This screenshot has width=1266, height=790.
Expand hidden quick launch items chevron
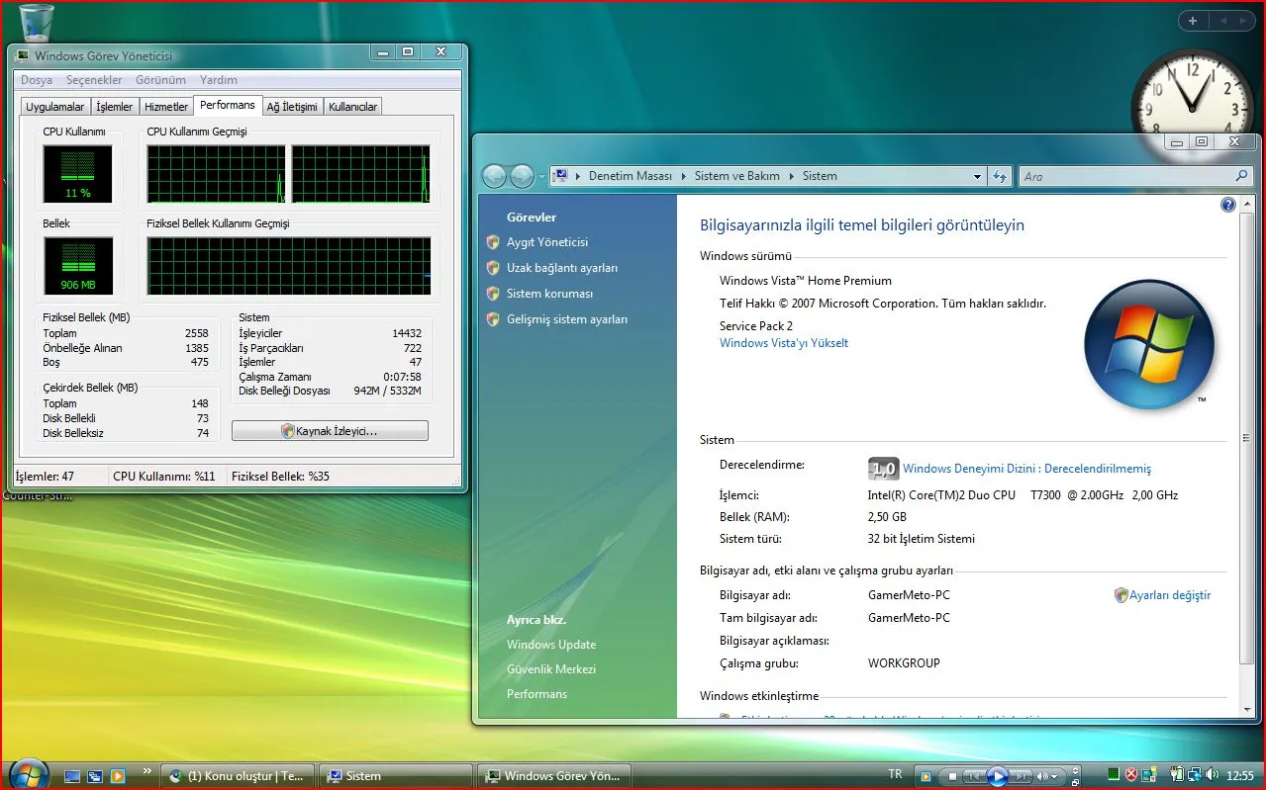147,770
